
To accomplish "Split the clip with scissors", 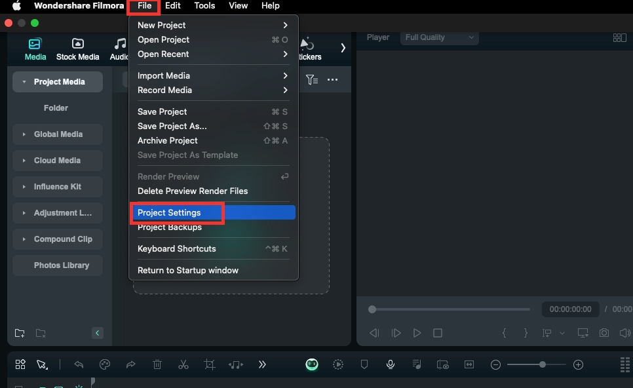I will tap(183, 364).
